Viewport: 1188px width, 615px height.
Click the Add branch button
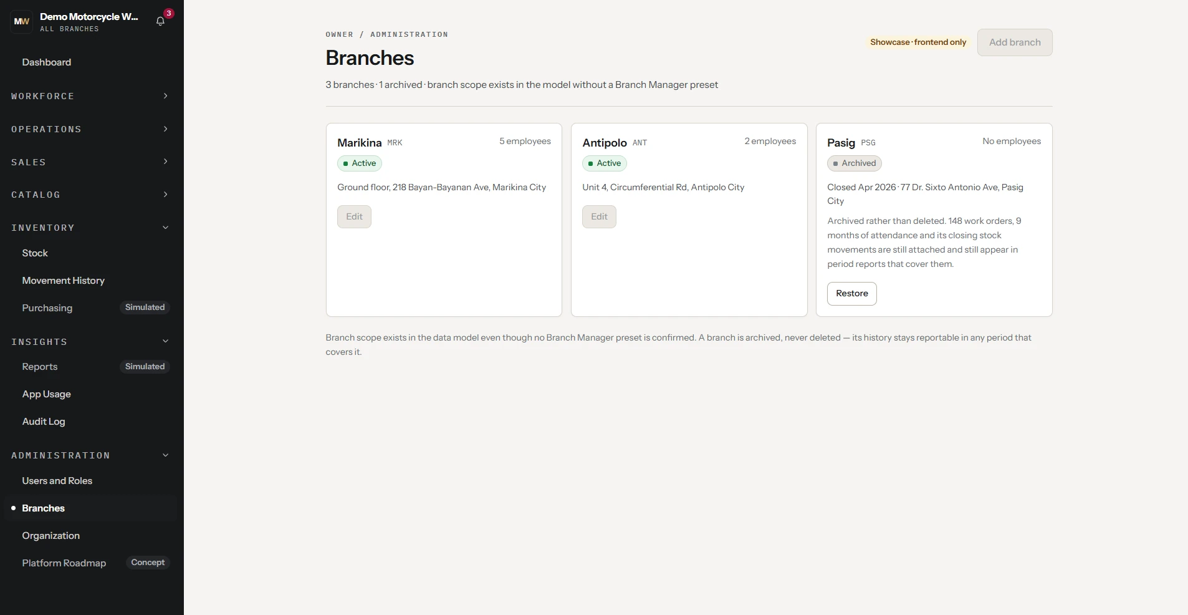pos(1015,42)
